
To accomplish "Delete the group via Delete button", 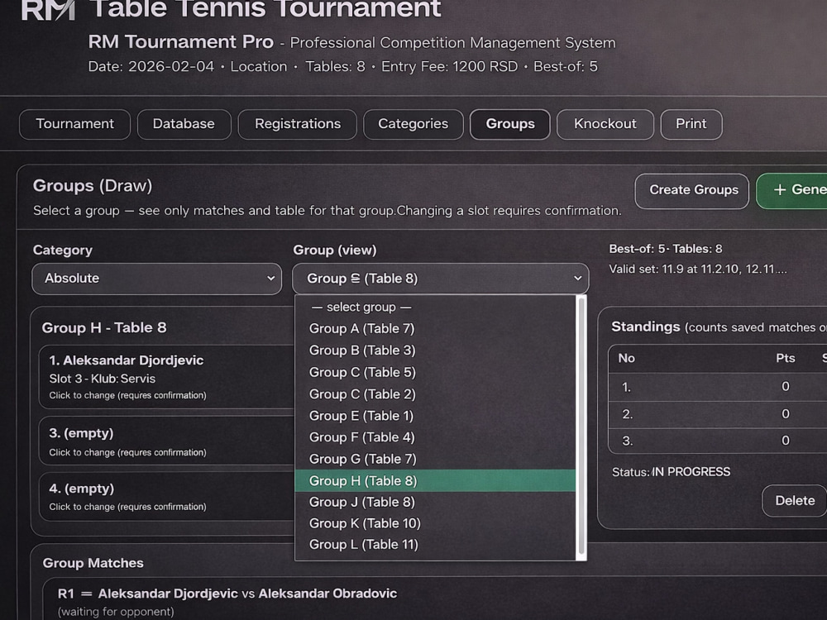I will pyautogui.click(x=794, y=501).
